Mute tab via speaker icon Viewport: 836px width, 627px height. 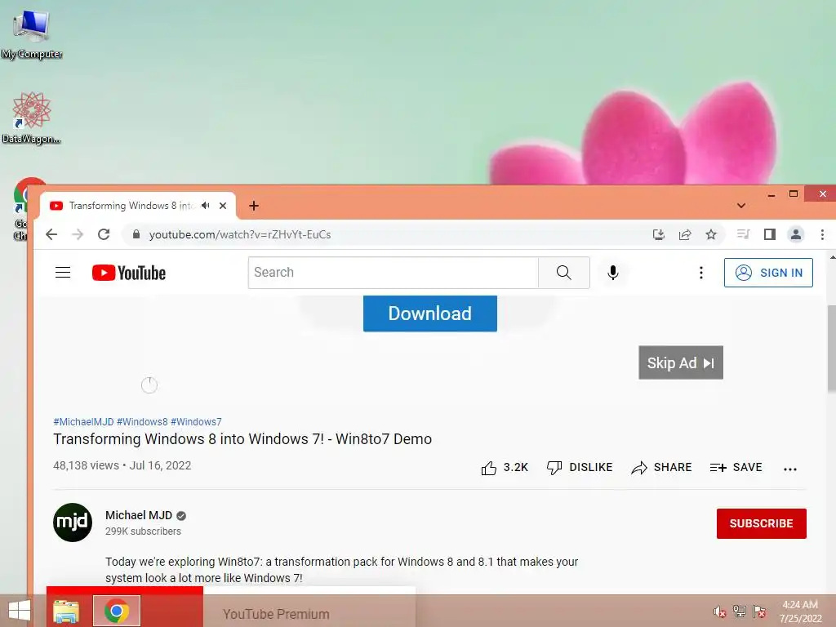[x=206, y=206]
